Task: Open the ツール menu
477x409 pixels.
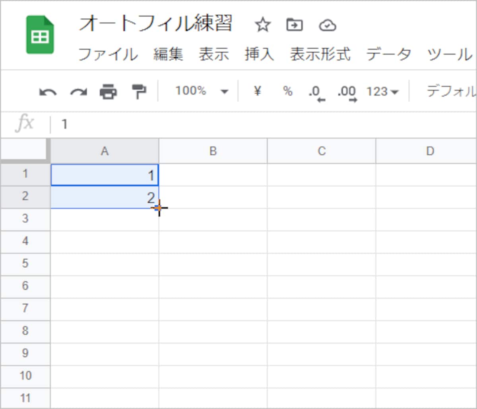Action: 450,54
